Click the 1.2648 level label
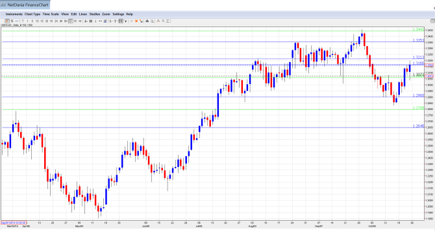Image resolution: width=435 pixels, height=244 pixels. (x=418, y=126)
